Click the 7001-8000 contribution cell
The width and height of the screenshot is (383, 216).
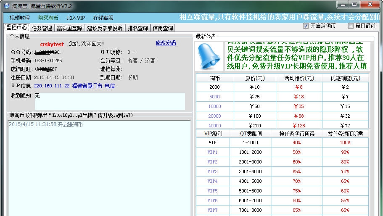pos(251,210)
